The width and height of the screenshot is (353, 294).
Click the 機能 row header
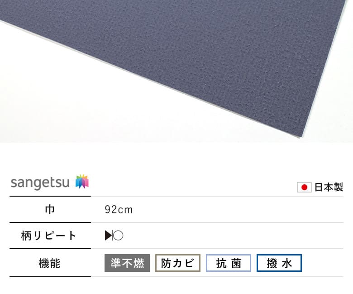coord(50,263)
